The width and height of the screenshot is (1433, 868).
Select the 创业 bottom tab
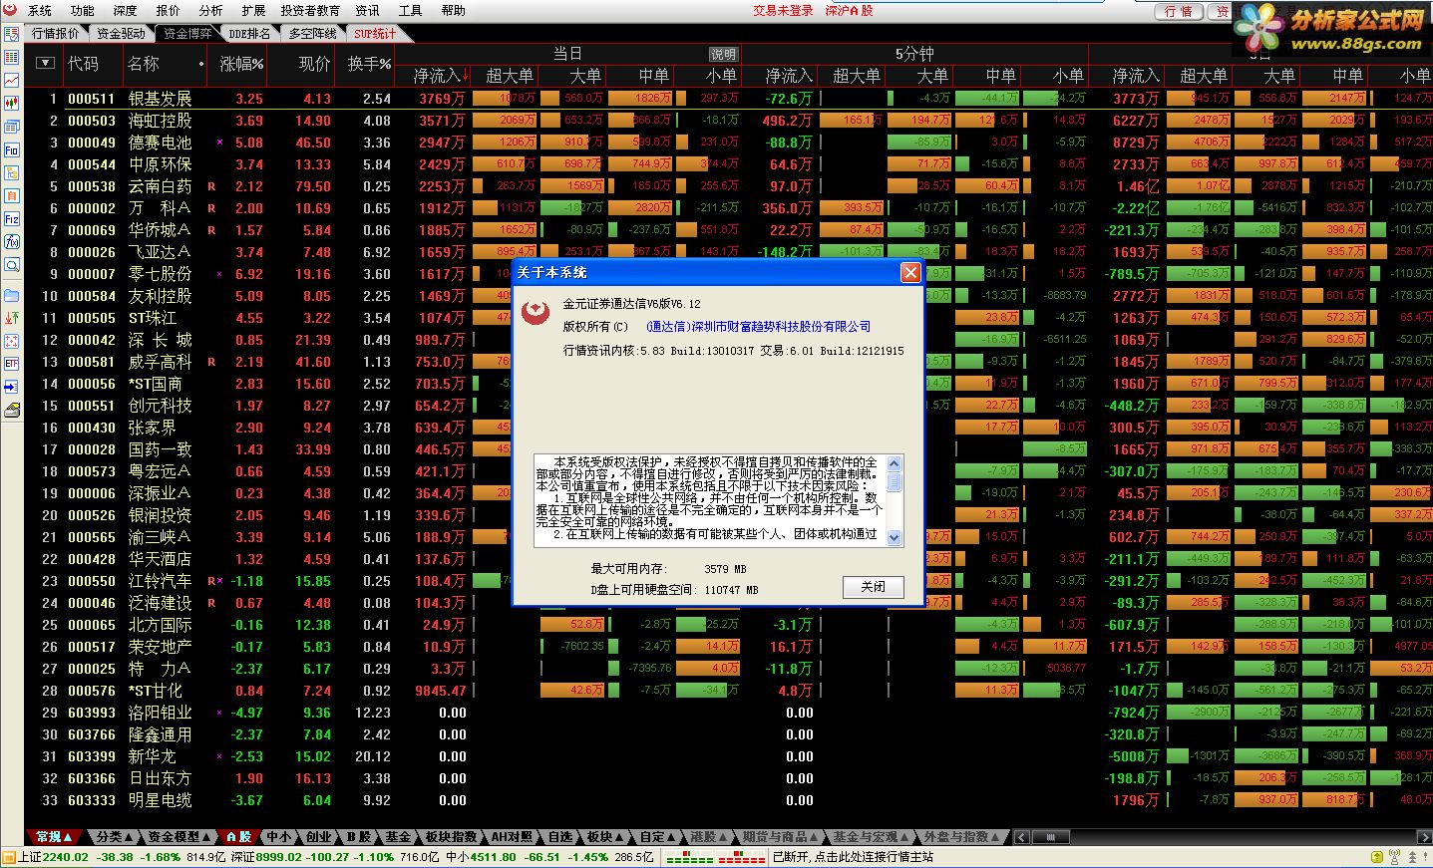click(x=319, y=837)
